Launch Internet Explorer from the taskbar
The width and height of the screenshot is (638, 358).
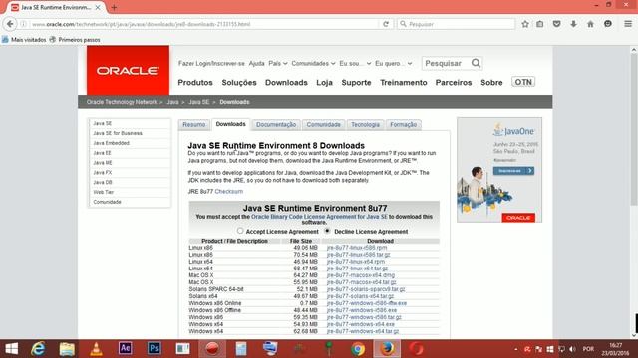[38, 349]
